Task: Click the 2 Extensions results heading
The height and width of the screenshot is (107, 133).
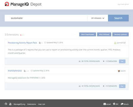Action: 12,34
